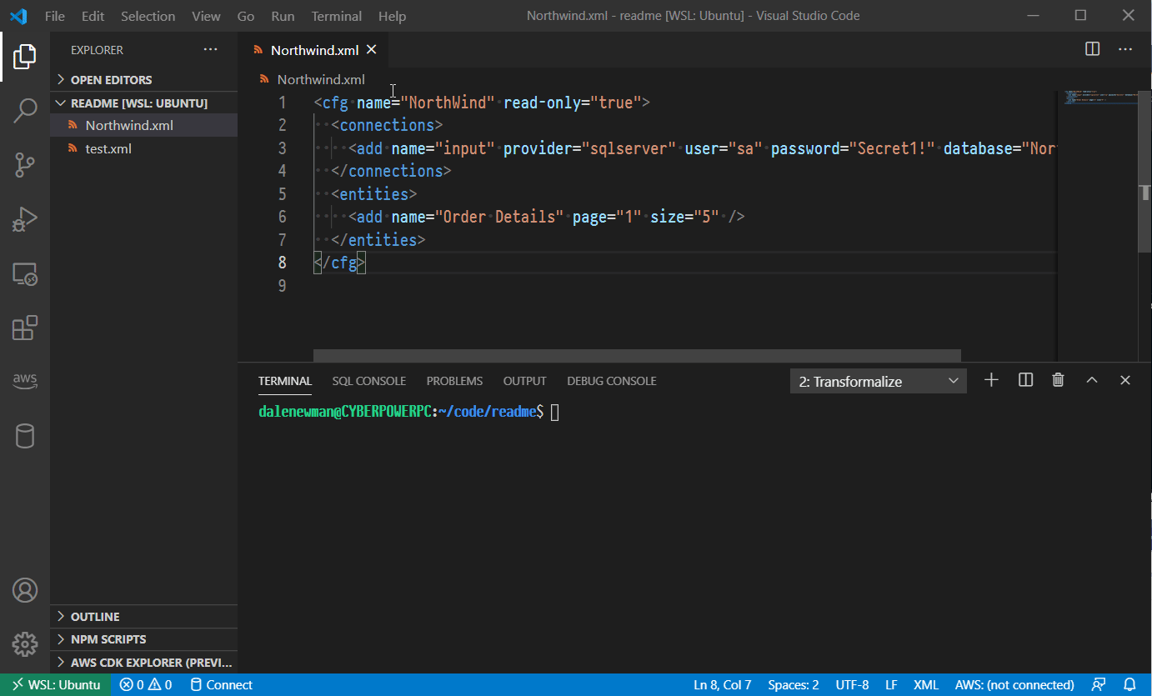Click the Visual Studio Code logo icon
1152x696 pixels.
point(18,16)
